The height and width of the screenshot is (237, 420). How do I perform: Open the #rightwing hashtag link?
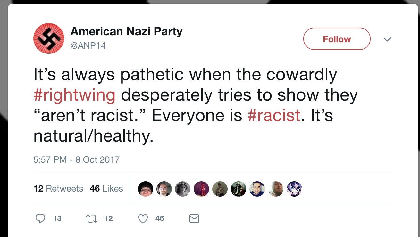point(74,95)
